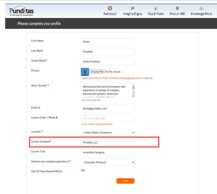Click the Knowledge Paths icon
217x194 pixels.
click(x=201, y=8)
